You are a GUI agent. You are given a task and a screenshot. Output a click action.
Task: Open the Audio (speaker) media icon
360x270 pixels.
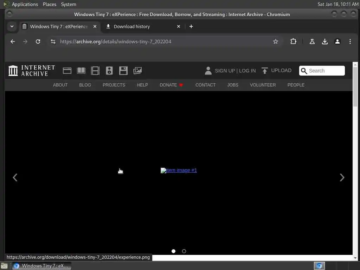109,70
